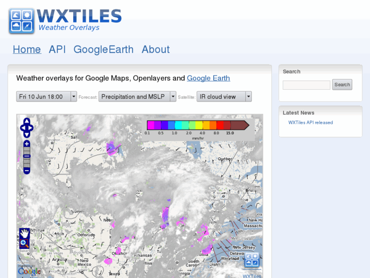Pan the map up with the top arrow

pos(26,121)
